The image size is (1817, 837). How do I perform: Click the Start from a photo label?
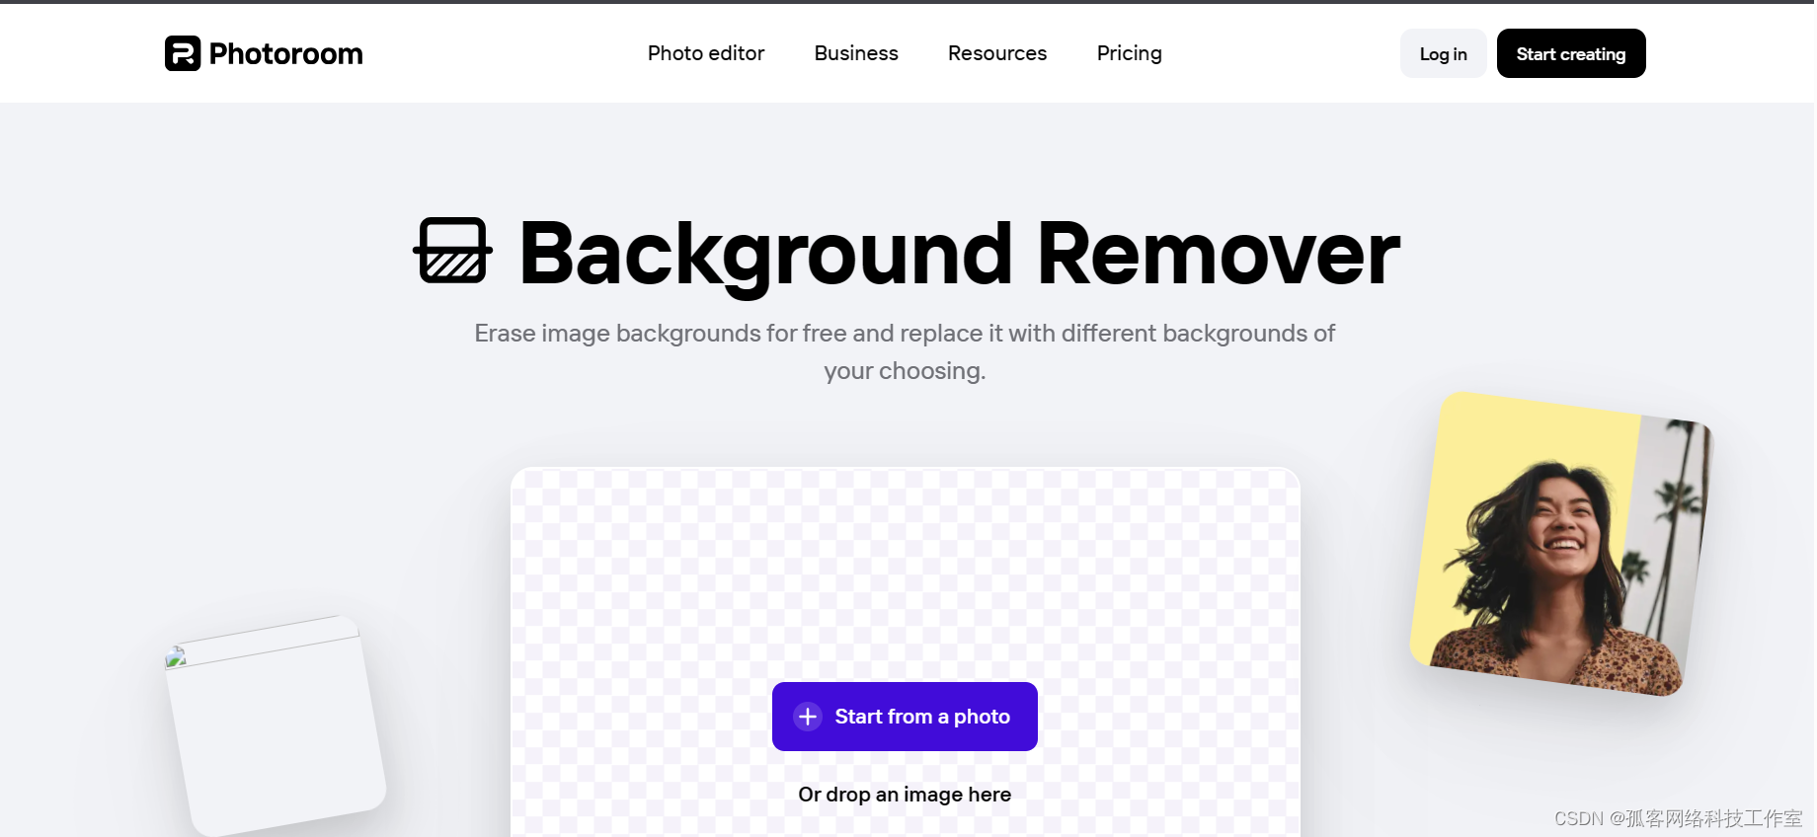922,717
